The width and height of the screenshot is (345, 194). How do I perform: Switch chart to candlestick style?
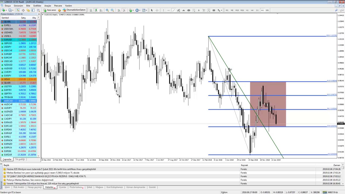(x=96, y=10)
